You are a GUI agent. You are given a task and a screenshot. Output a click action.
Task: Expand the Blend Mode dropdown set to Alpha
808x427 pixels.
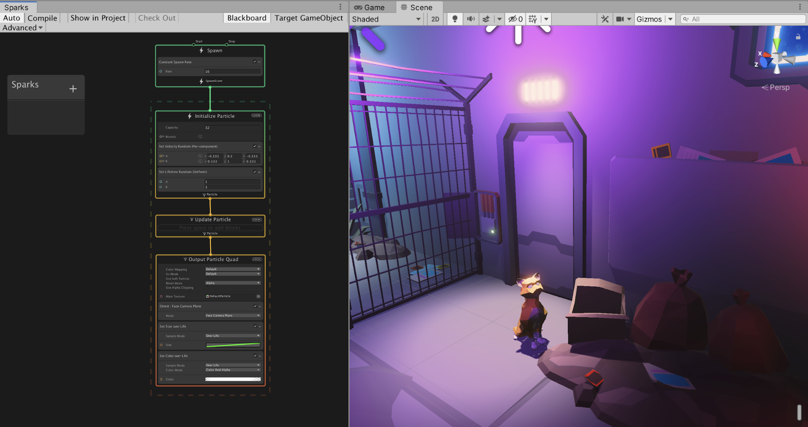point(232,283)
